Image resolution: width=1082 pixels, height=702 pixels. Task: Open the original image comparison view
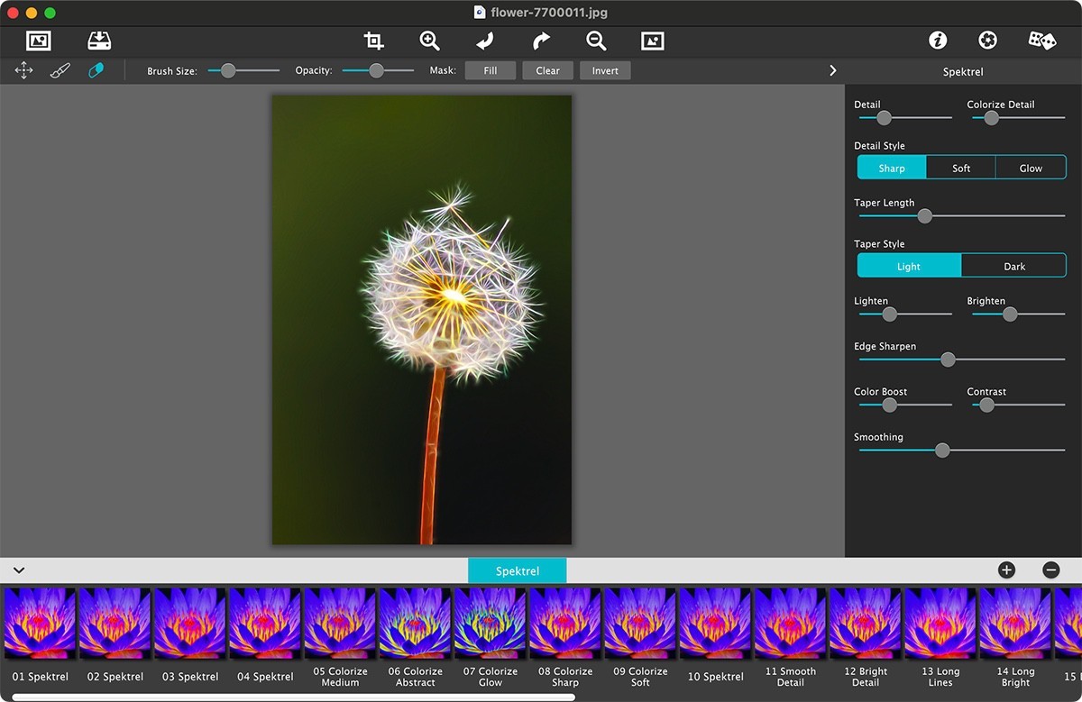pyautogui.click(x=652, y=40)
